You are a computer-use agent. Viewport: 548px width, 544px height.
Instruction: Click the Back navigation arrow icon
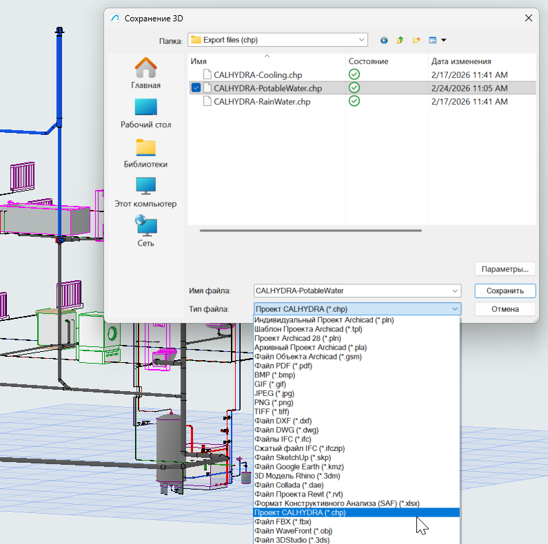coord(384,40)
